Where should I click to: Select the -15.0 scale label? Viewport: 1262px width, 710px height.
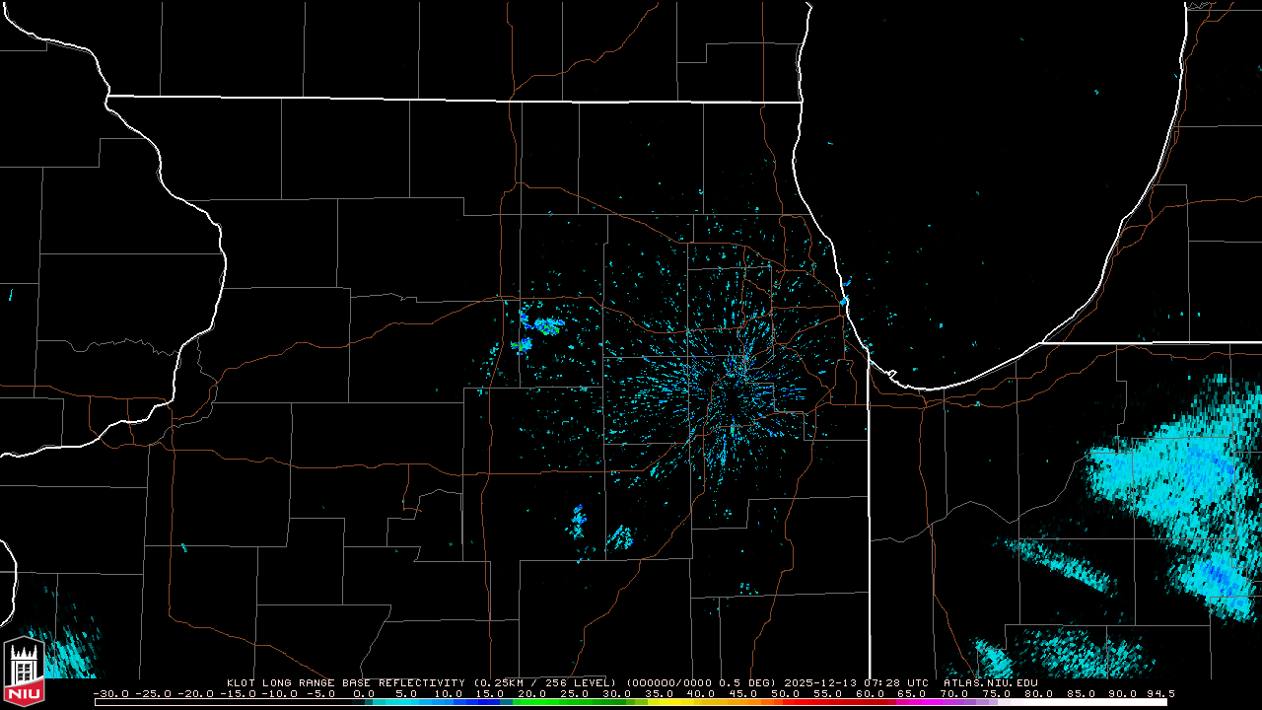pyautogui.click(x=240, y=693)
